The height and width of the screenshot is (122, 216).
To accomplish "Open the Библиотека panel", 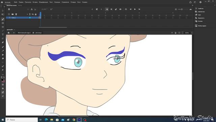I will [200, 12].
